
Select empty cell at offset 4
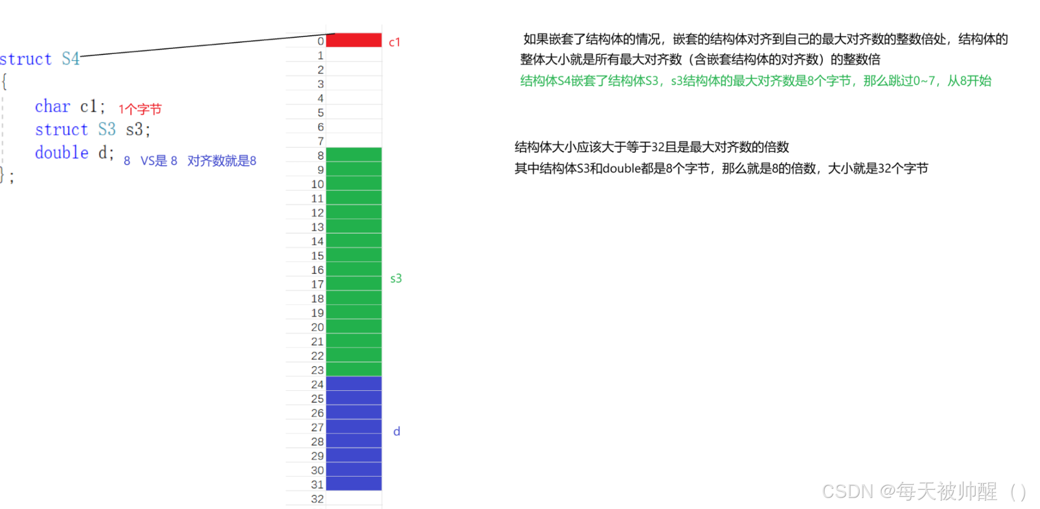353,98
